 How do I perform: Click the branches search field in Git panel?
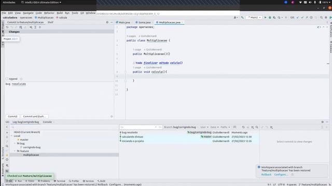point(64,127)
